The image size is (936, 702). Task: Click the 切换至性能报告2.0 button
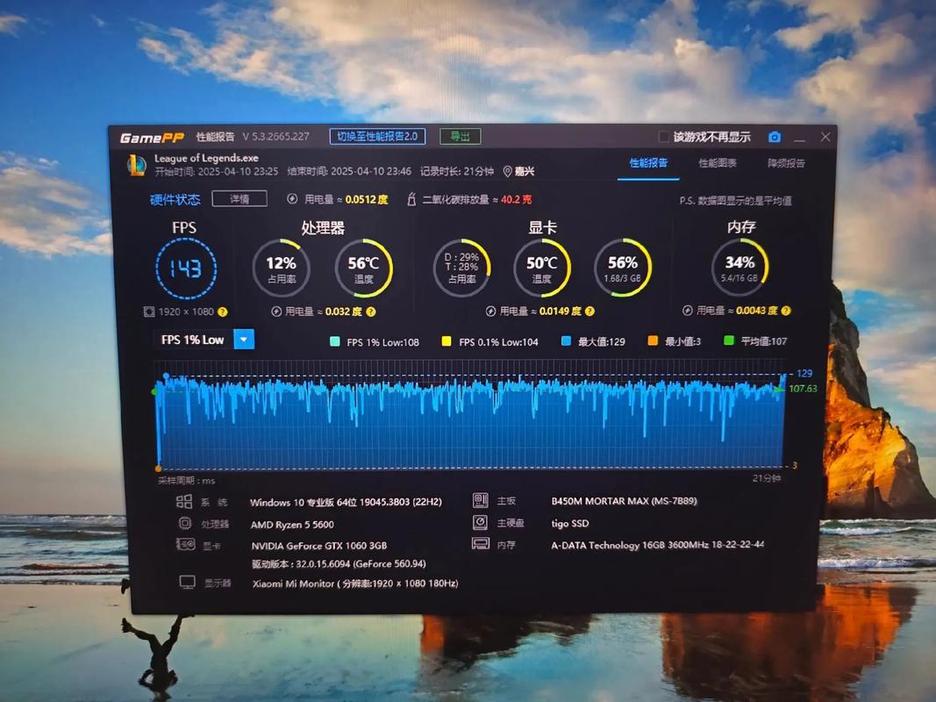[377, 136]
